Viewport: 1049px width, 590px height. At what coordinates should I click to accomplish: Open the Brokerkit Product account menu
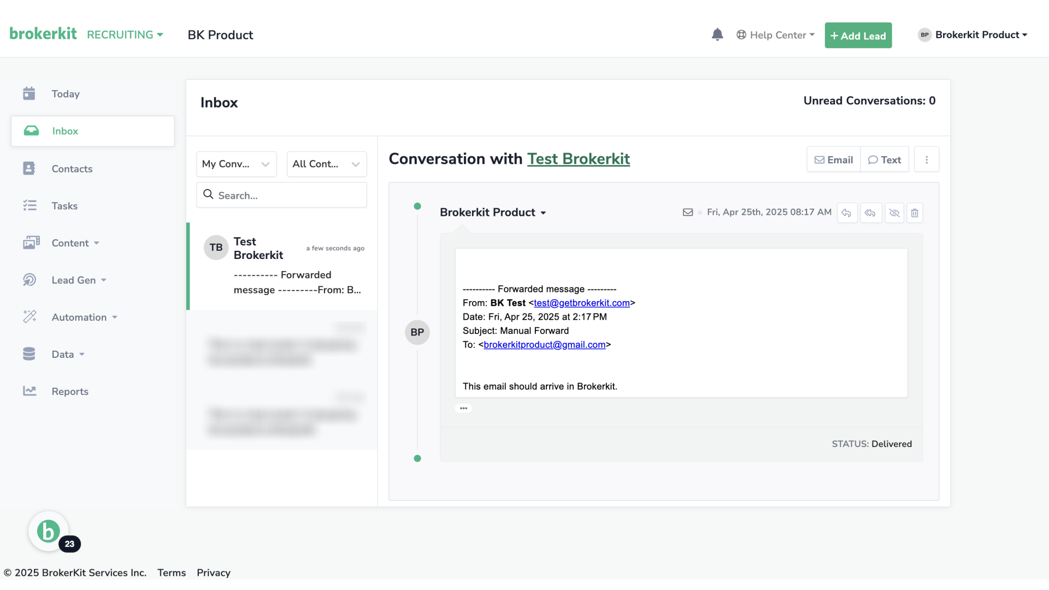point(973,34)
